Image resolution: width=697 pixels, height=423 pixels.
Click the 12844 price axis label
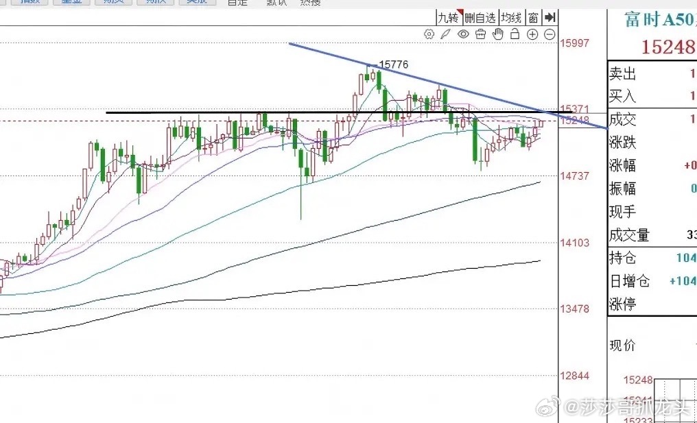click(575, 376)
